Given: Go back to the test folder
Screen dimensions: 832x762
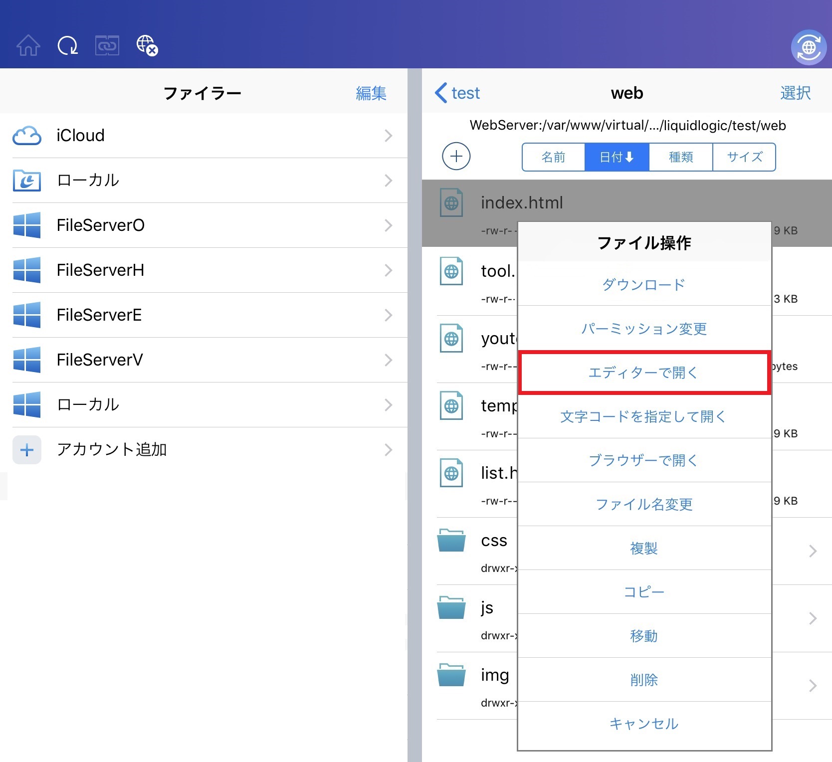Looking at the screenshot, I should (x=457, y=93).
